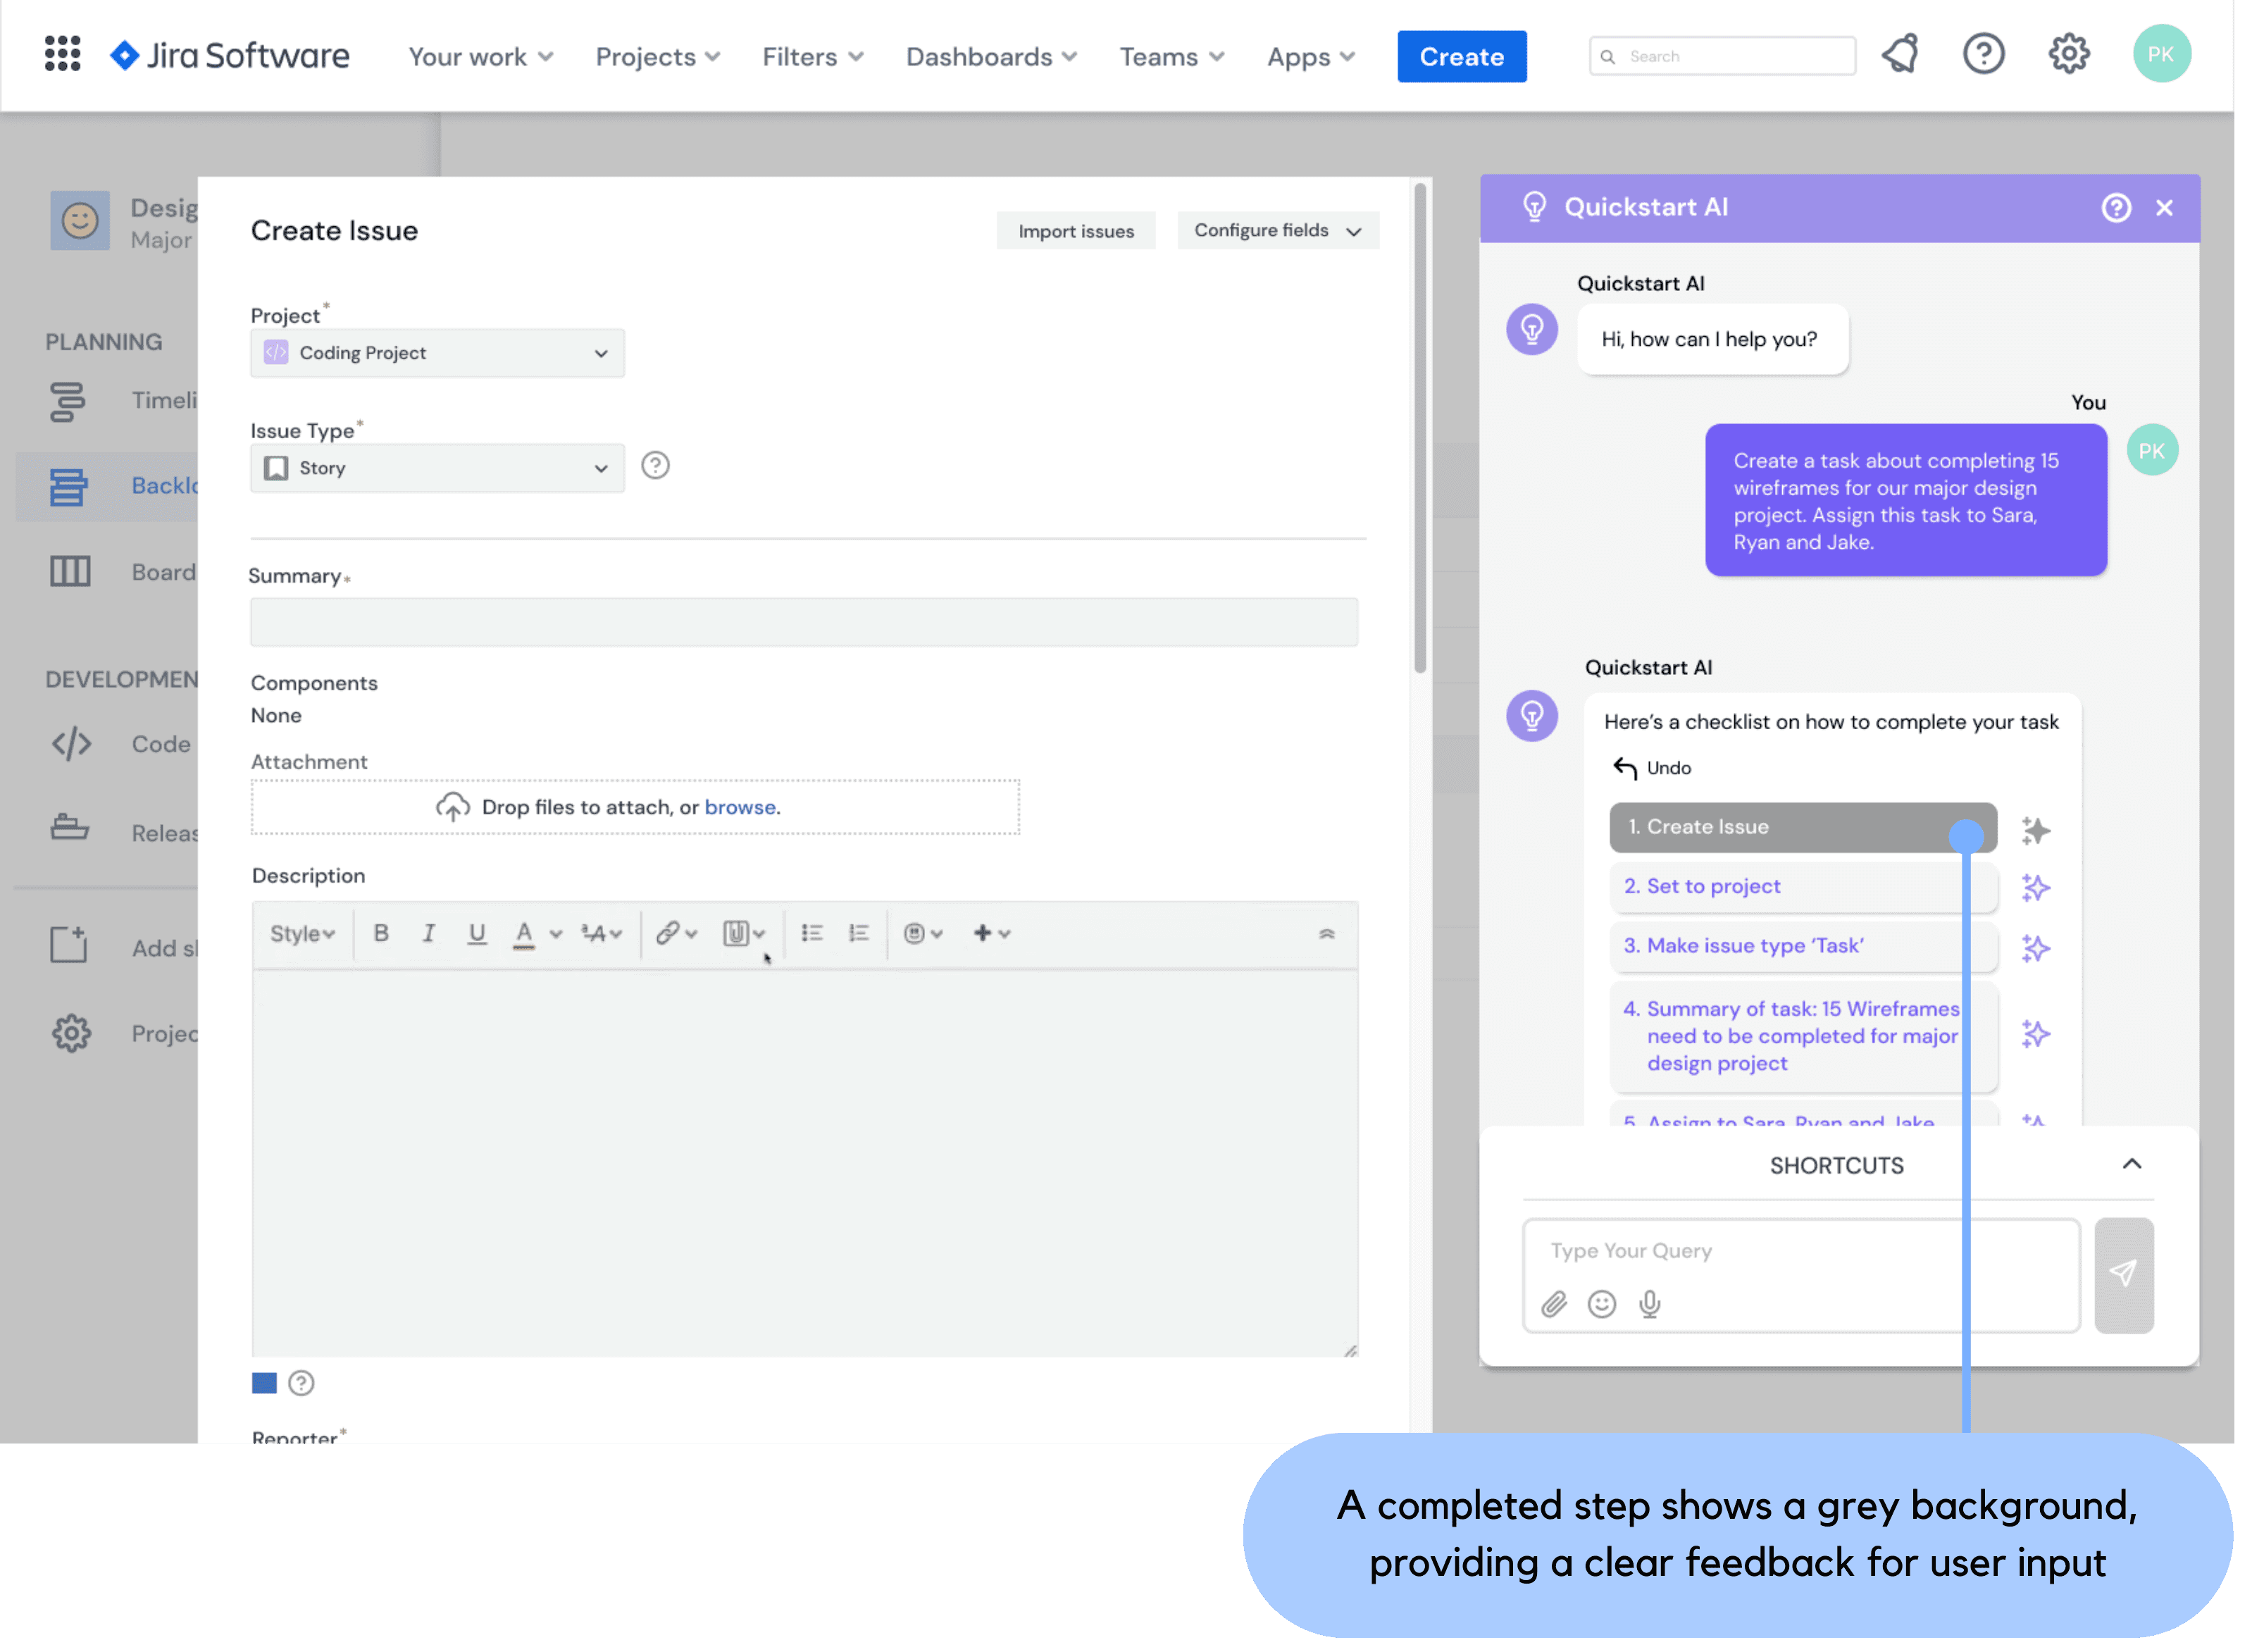Click the Import issues button
The width and height of the screenshot is (2252, 1640).
(x=1076, y=231)
